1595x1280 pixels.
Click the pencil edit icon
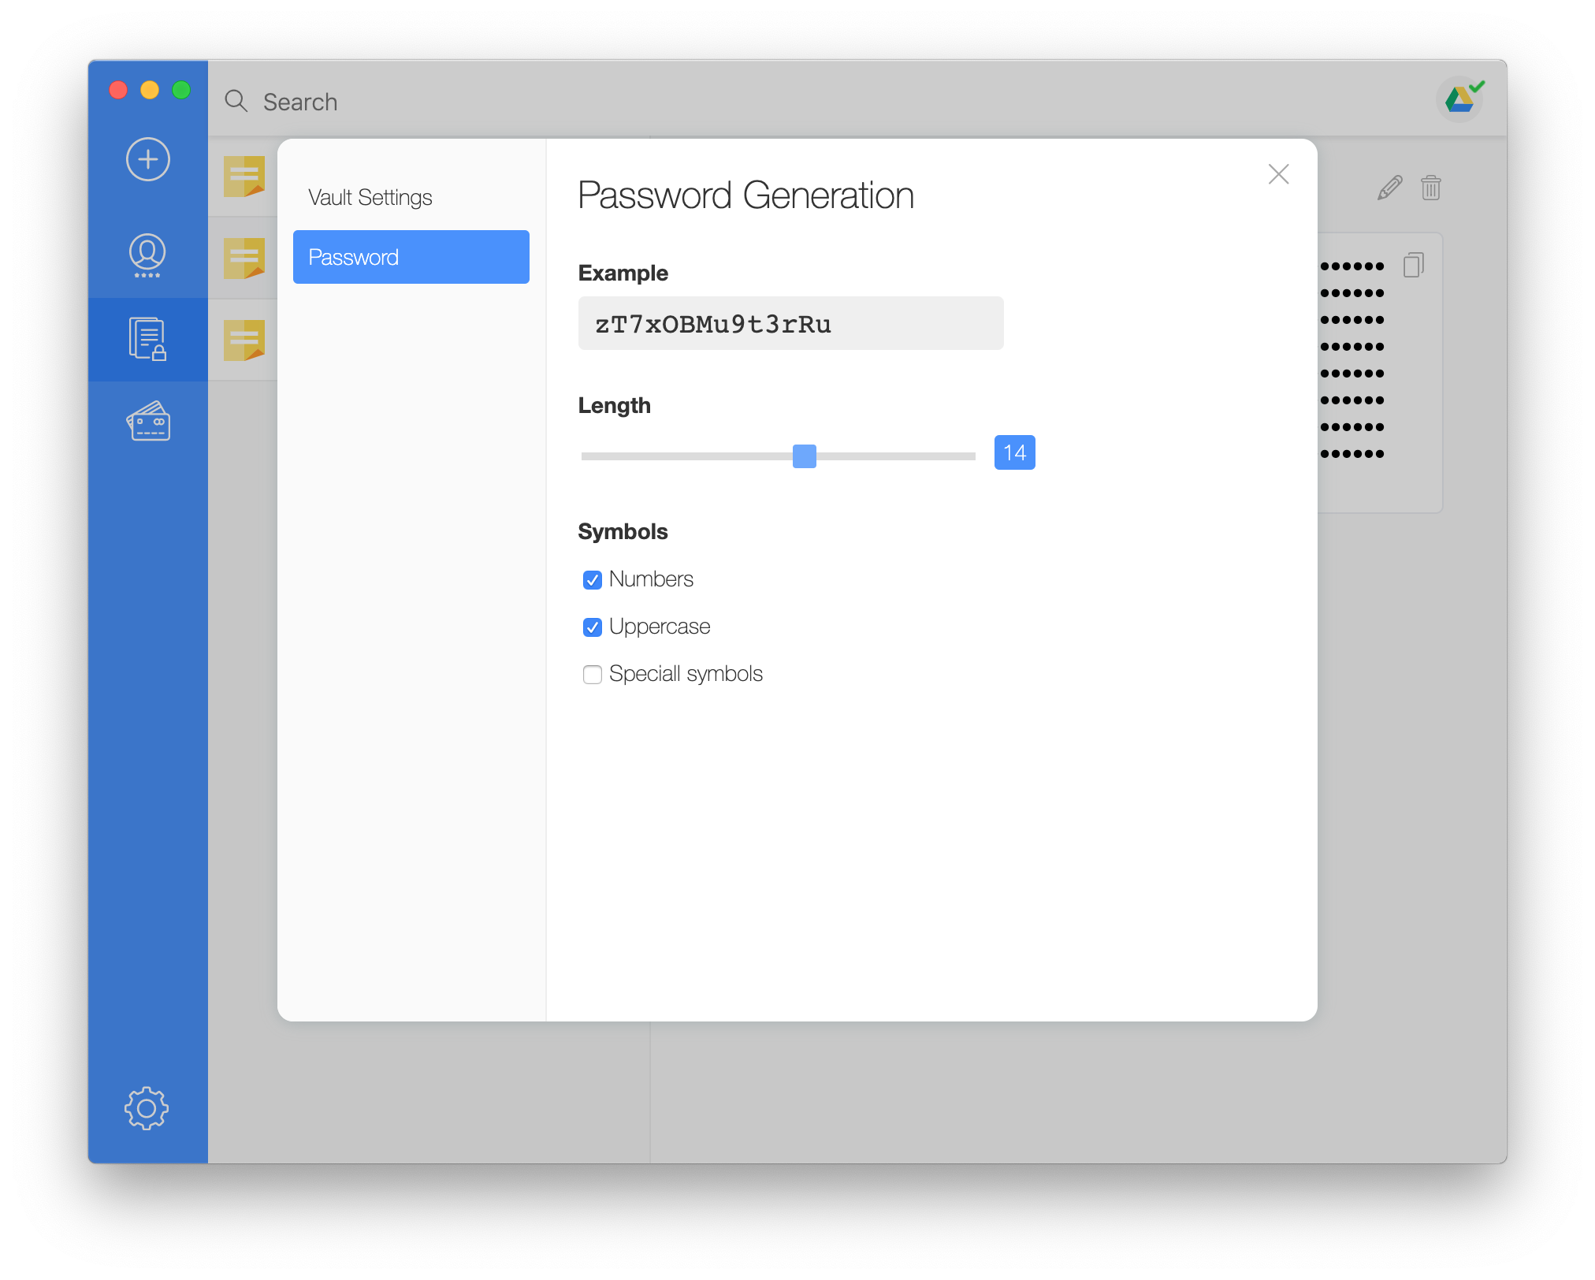1389,188
